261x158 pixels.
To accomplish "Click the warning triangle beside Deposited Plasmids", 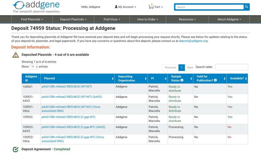I will coord(16,55).
